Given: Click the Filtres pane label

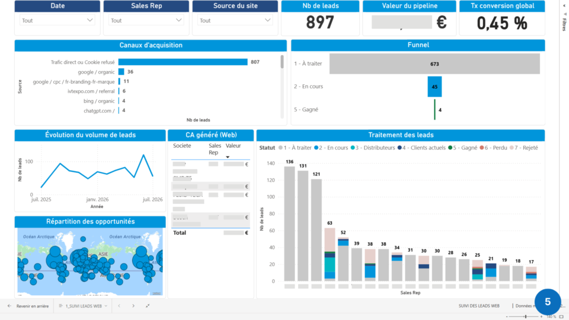Looking at the screenshot, I should pos(564,24).
